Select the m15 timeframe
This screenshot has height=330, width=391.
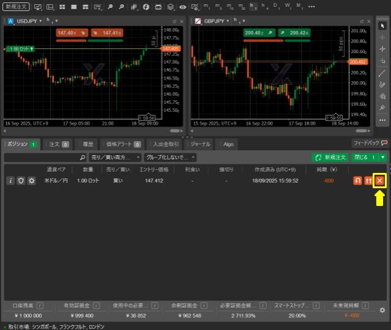point(229,6)
